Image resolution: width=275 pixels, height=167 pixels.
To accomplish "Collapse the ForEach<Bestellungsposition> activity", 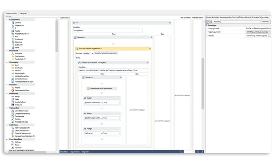I will [x=150, y=49].
